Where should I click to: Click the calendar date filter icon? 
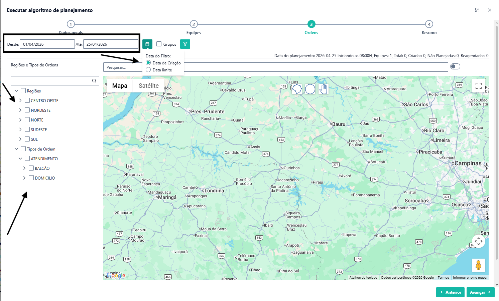click(x=147, y=44)
